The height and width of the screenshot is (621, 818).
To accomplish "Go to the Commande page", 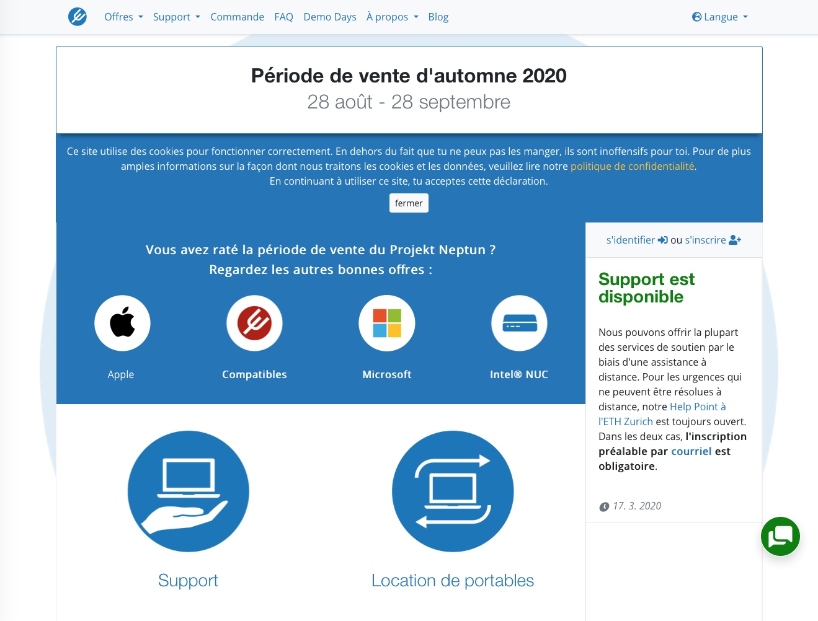I will 237,17.
